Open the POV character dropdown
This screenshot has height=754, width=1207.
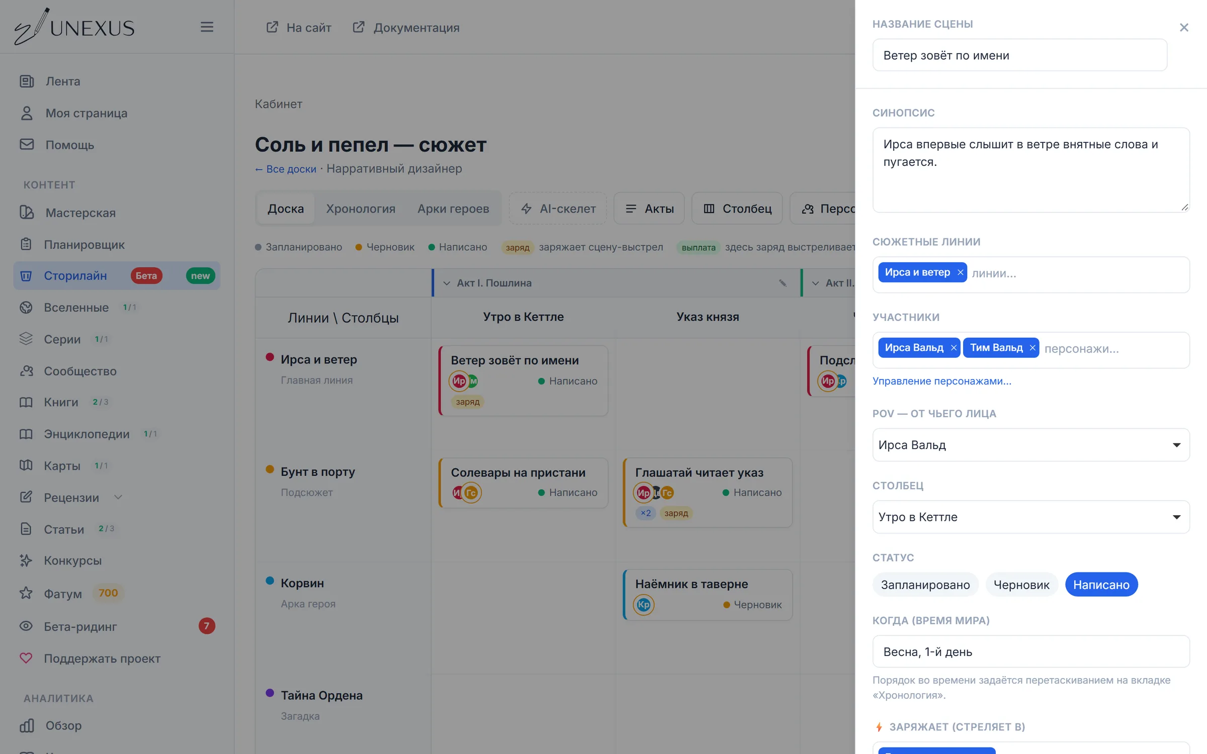(1031, 445)
